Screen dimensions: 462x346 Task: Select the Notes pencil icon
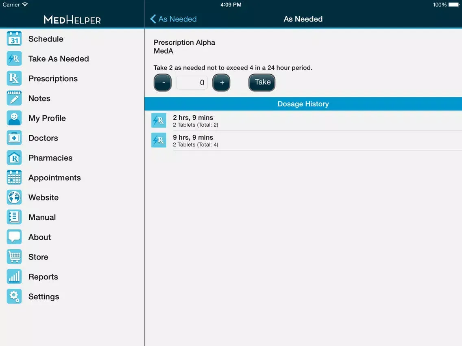(14, 98)
